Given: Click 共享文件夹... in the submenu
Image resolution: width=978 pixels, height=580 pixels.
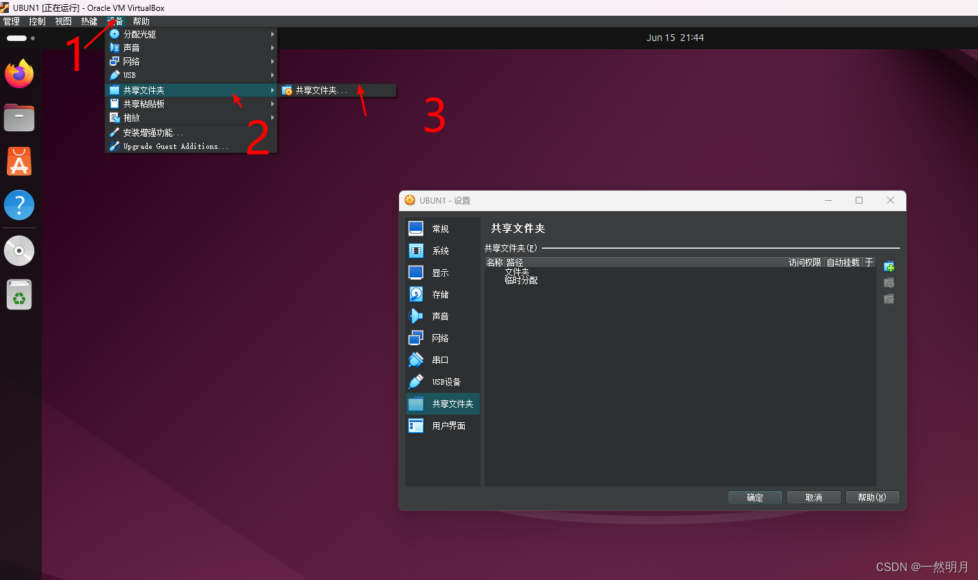Looking at the screenshot, I should pos(338,90).
